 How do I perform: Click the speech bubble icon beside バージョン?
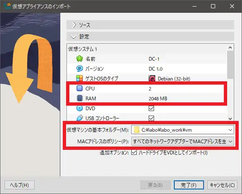point(79,69)
